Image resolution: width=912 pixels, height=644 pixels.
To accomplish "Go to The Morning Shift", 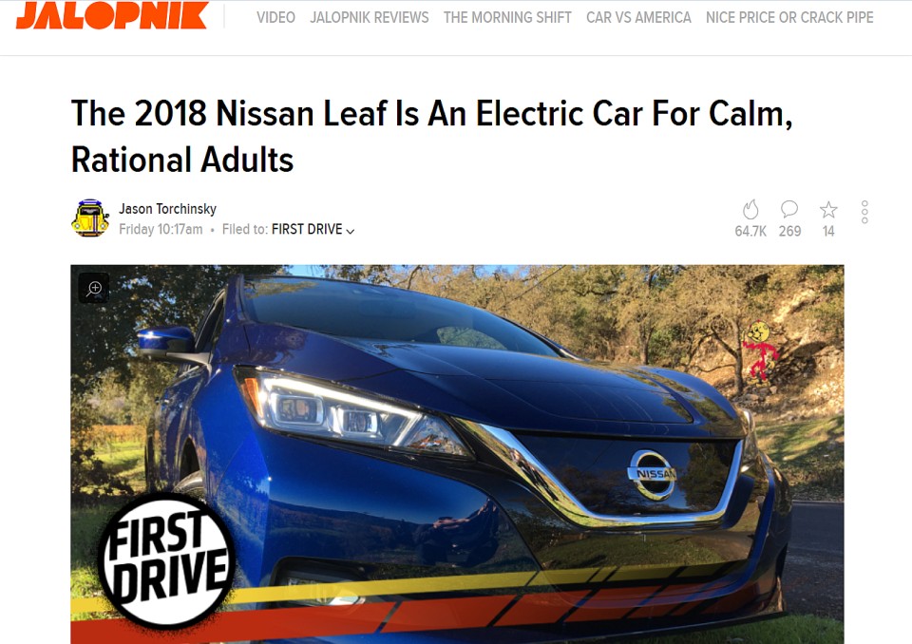I will click(507, 17).
